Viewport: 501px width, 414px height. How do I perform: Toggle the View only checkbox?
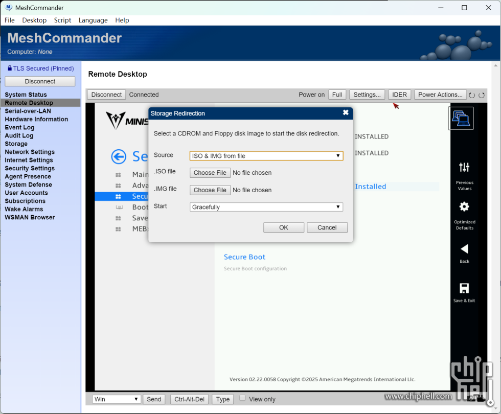coord(243,398)
